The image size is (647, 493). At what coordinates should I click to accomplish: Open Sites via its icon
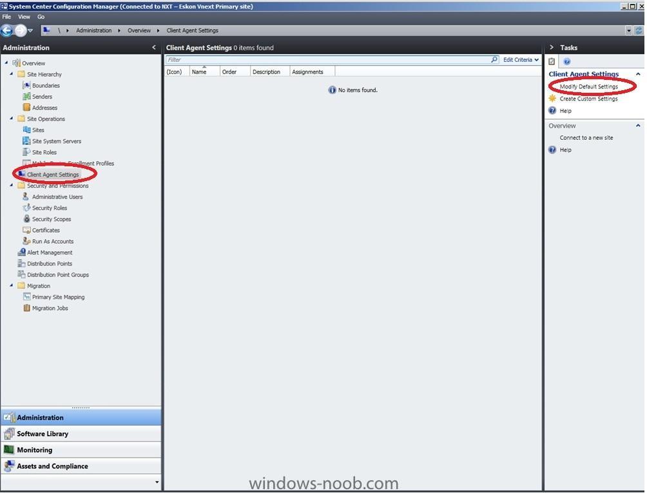click(x=26, y=130)
